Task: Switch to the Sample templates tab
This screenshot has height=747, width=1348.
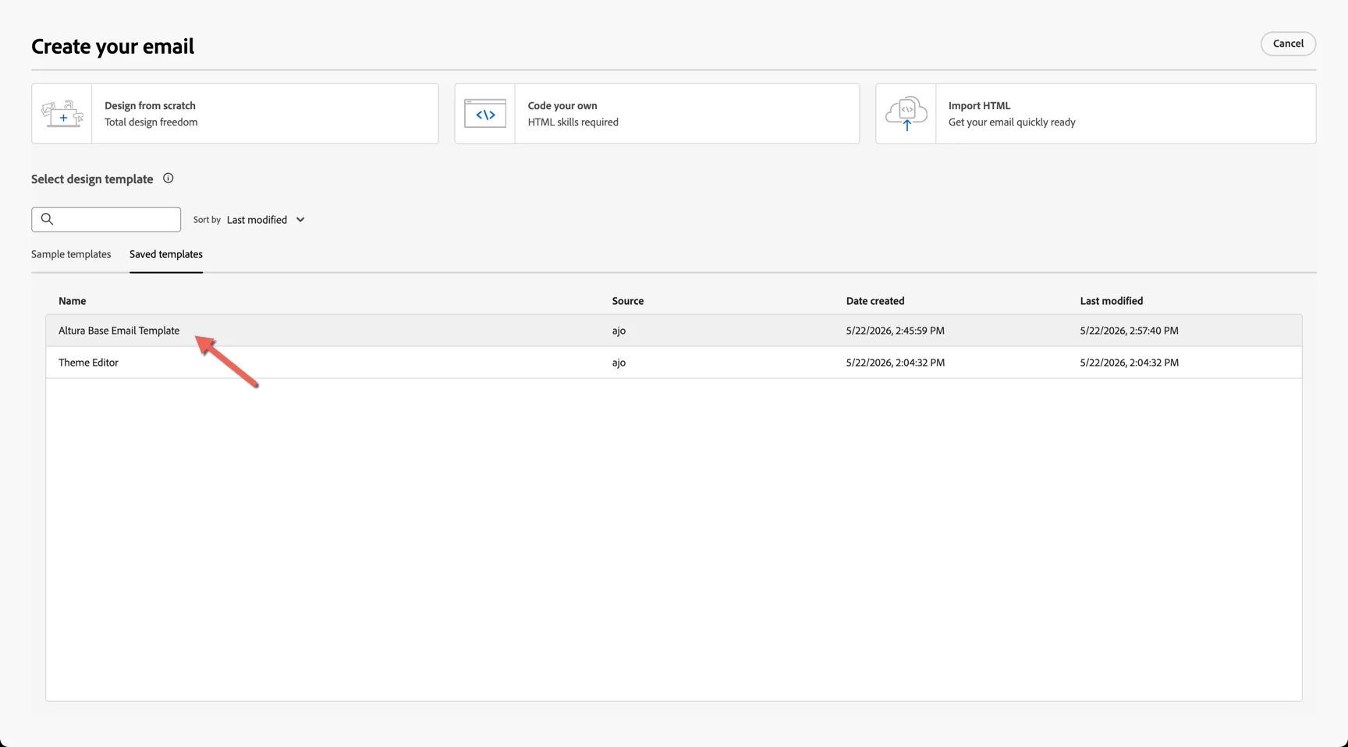Action: pyautogui.click(x=71, y=254)
